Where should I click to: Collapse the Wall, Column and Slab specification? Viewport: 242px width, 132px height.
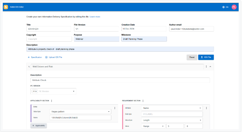(x=210, y=67)
